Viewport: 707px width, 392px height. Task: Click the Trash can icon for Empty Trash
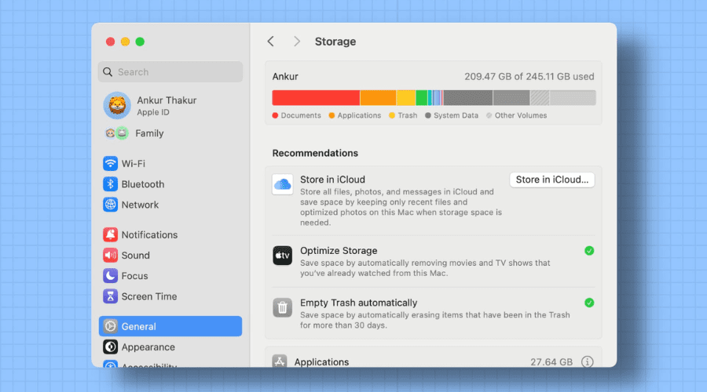(x=283, y=307)
